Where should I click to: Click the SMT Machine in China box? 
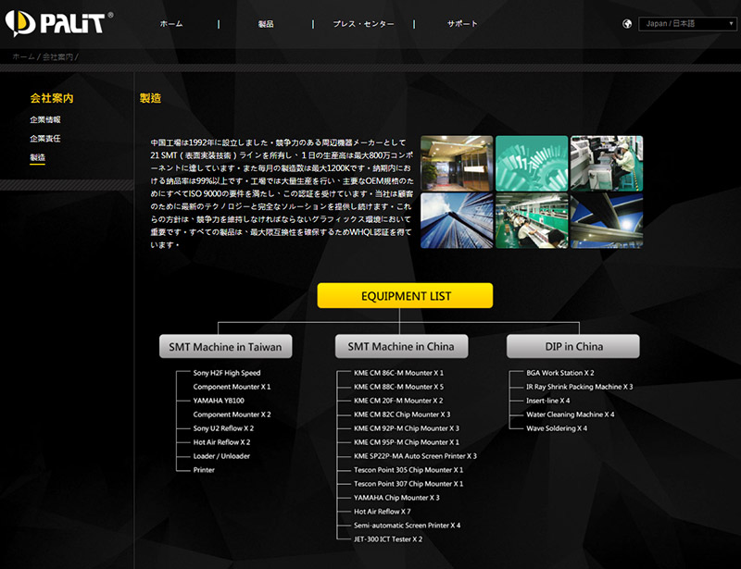(x=401, y=347)
